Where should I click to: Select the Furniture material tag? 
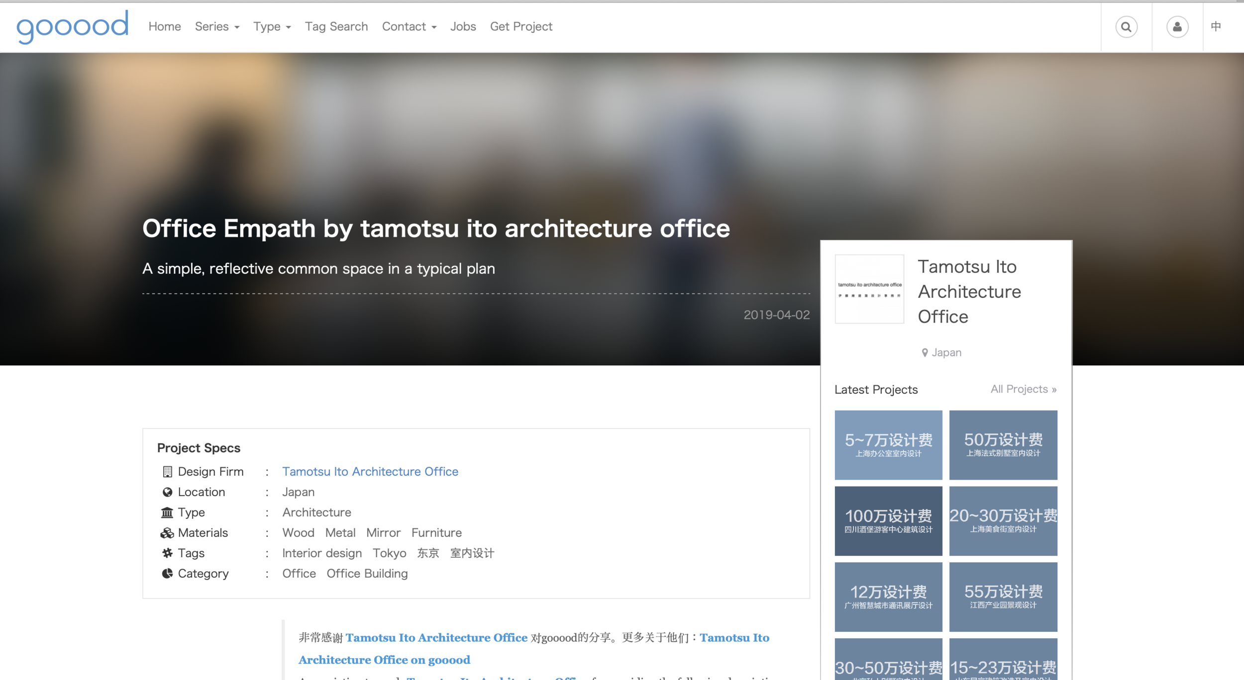436,532
